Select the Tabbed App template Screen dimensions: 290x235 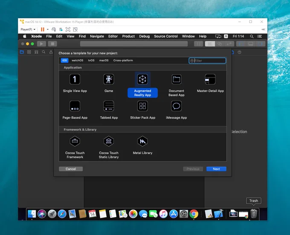[x=109, y=110]
